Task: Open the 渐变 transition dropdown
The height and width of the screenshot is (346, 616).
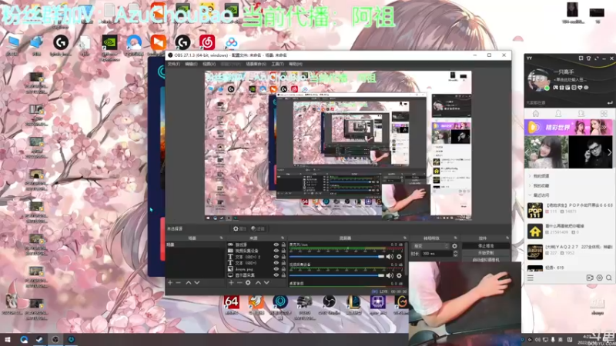Action: [430, 246]
